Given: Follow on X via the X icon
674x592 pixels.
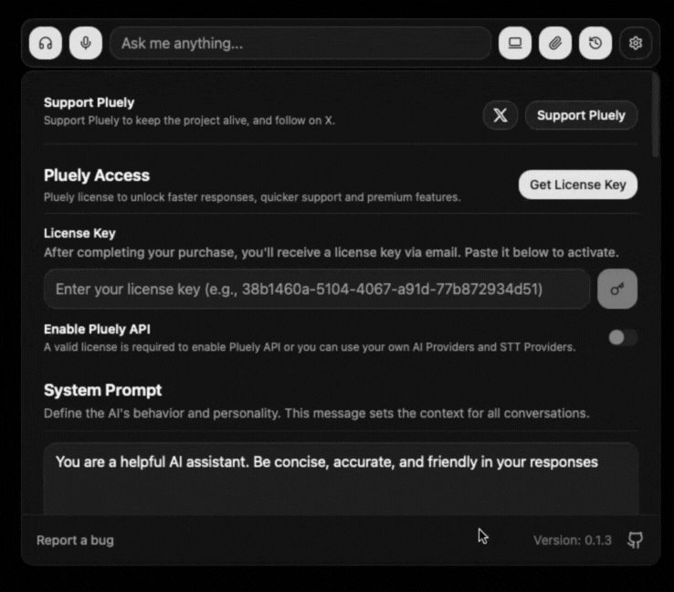Looking at the screenshot, I should 500,115.
